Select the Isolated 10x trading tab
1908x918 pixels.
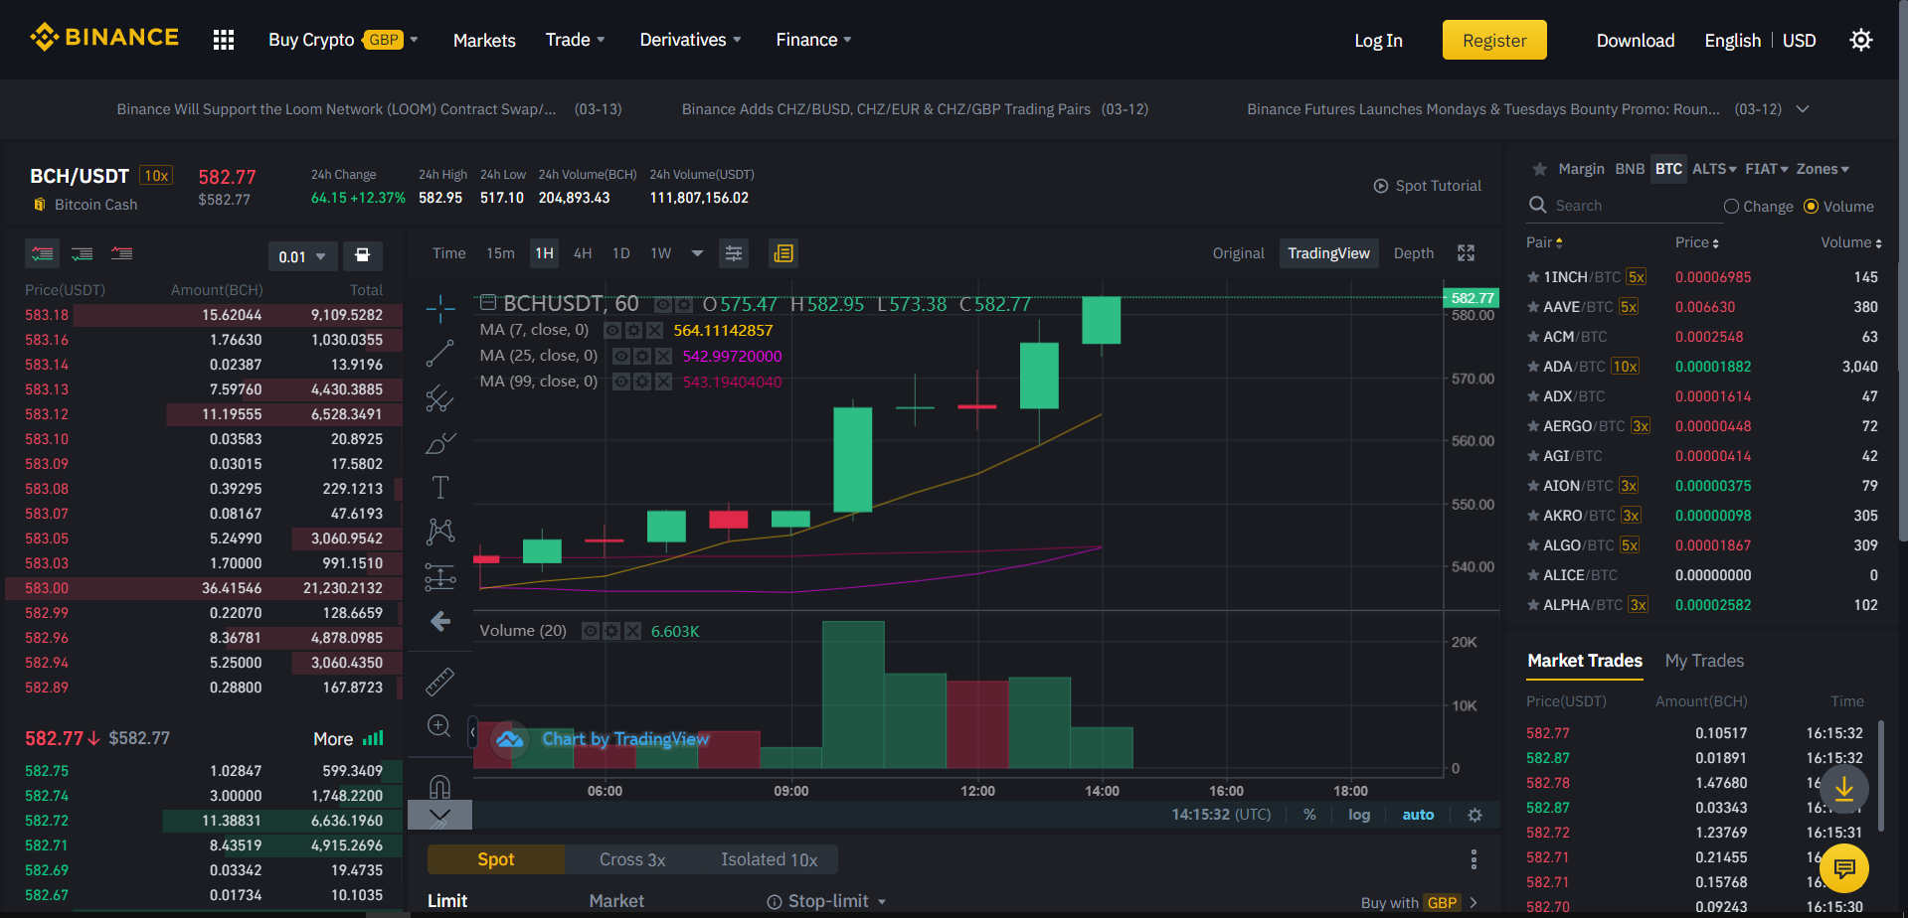769,859
